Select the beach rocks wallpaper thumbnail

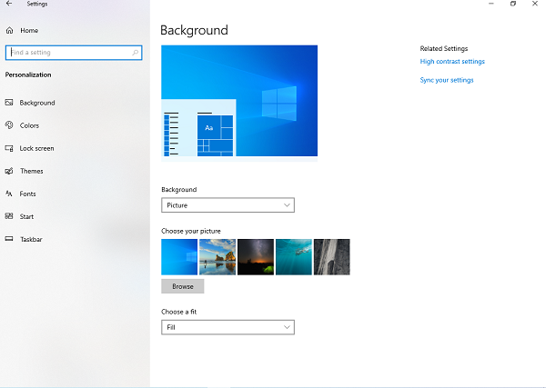pos(217,257)
